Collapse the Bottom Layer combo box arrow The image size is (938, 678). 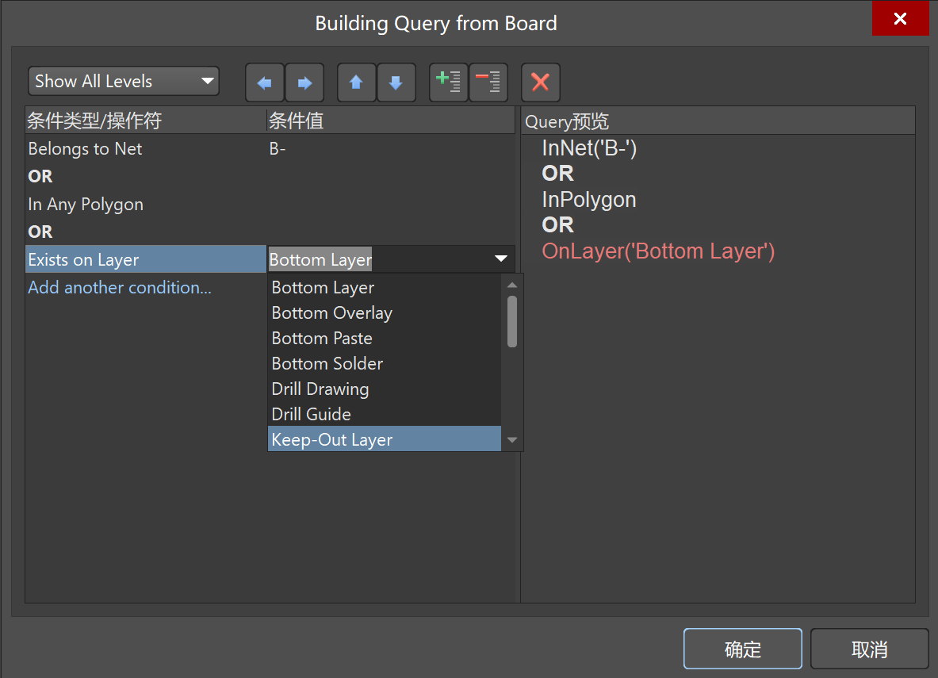[501, 259]
